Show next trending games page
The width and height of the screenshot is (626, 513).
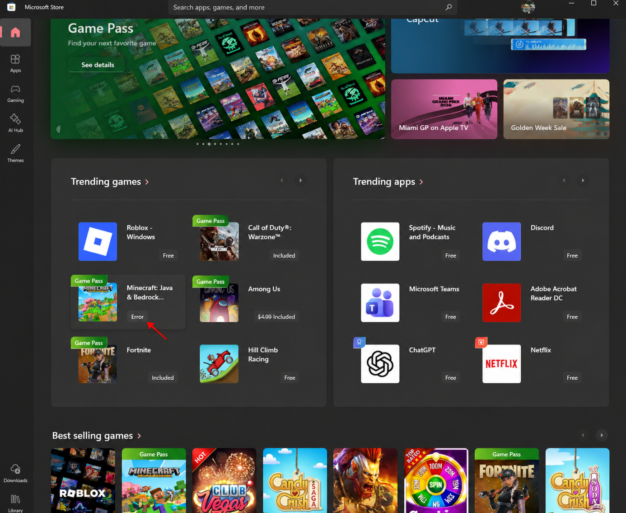(300, 180)
